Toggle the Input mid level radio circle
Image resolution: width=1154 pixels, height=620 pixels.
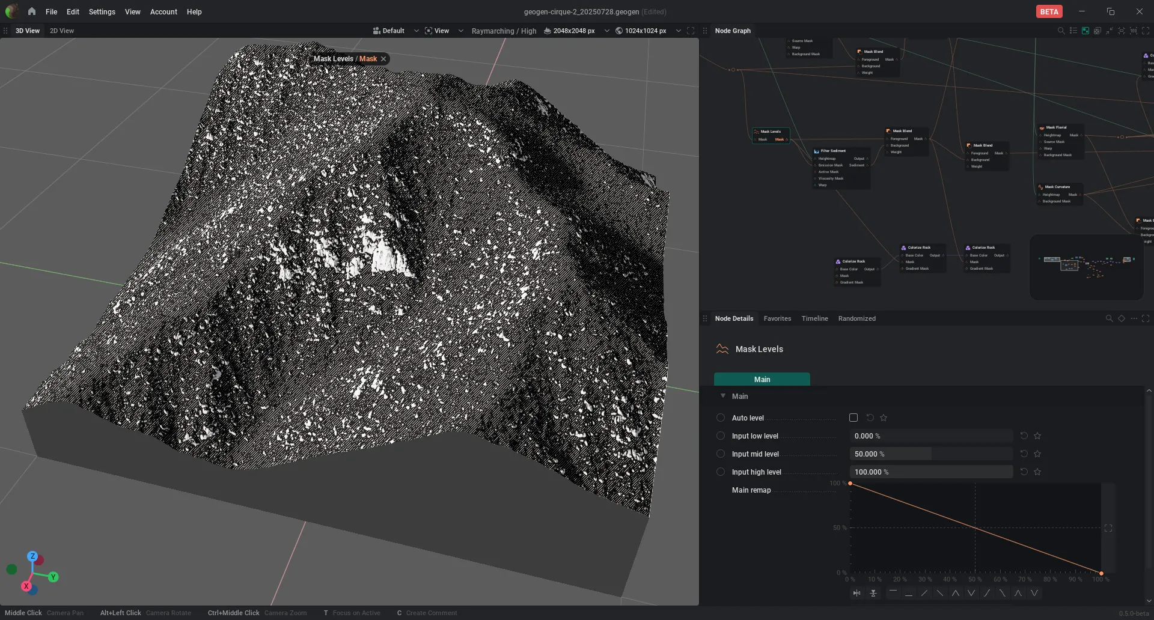pyautogui.click(x=720, y=454)
